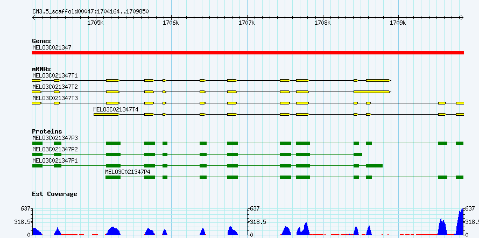This screenshot has width=479, height=238.
Task: Click the 1705k ruler tick label
Action: 96,23
